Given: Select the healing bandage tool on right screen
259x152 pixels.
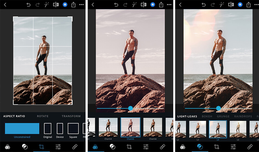Looking at the screenshot, I should (250, 146).
